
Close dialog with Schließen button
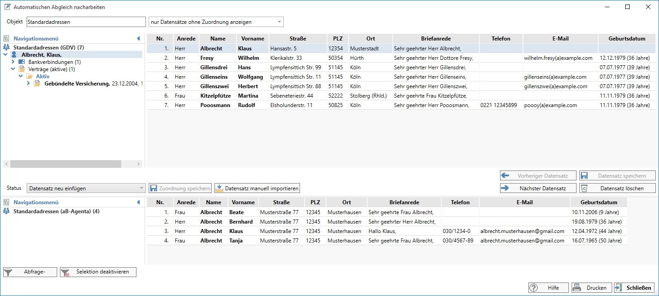(634, 288)
